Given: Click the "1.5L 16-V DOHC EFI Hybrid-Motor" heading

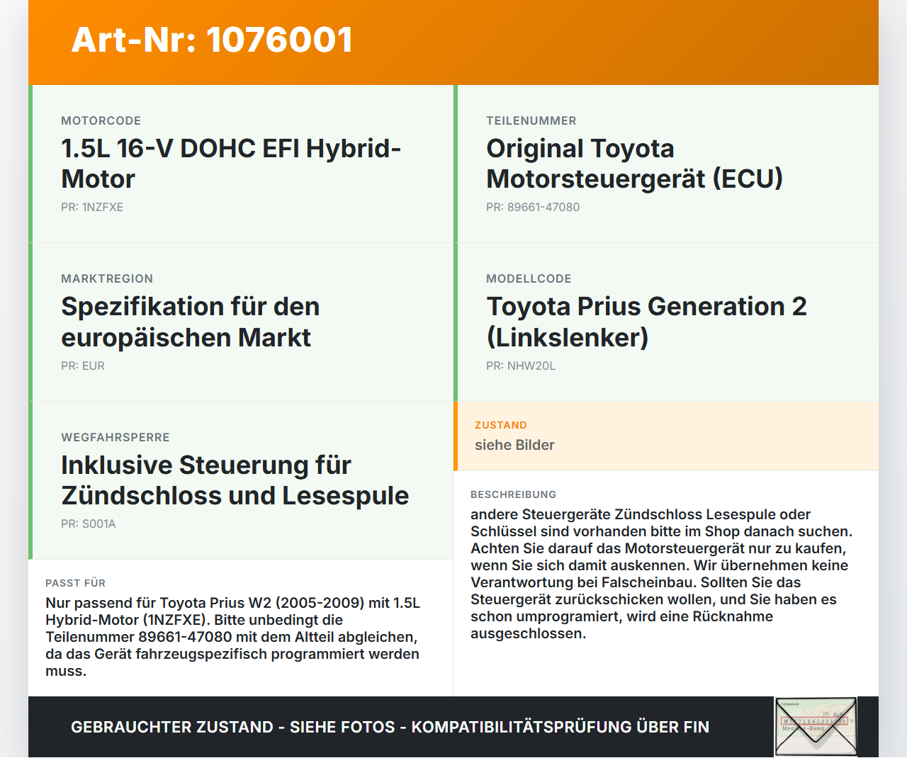Looking at the screenshot, I should (231, 164).
